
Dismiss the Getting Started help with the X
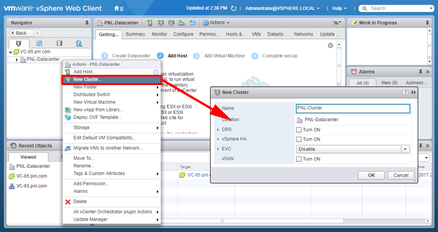tap(330, 46)
